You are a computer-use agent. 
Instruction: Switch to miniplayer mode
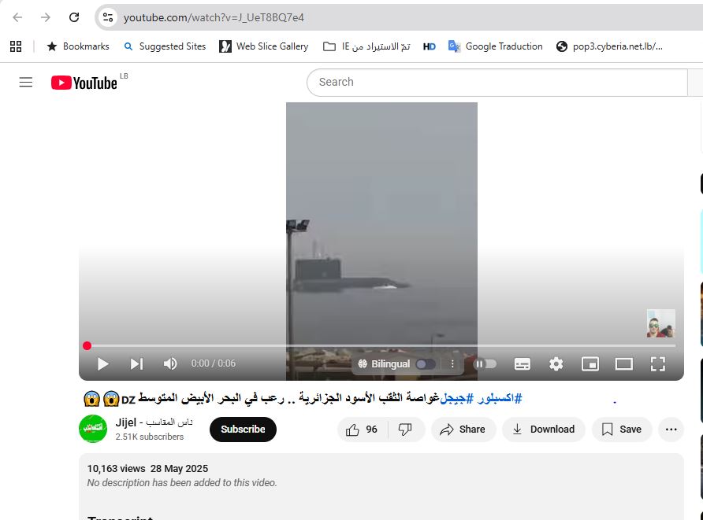[x=590, y=363]
